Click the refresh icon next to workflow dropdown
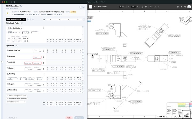 [33, 19]
